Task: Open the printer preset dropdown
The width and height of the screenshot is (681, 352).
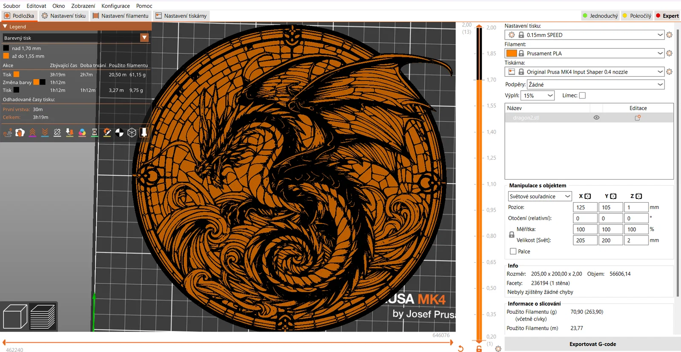Action: coord(584,72)
